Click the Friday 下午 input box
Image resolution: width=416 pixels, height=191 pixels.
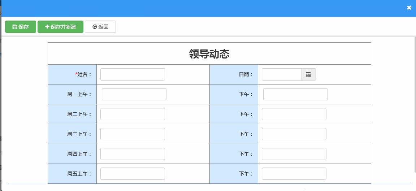(294, 174)
